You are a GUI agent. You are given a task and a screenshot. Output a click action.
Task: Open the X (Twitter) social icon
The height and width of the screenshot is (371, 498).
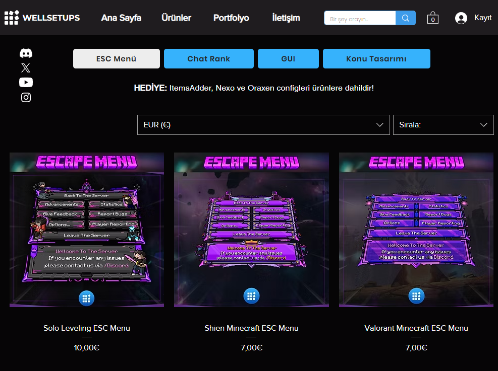(x=26, y=67)
